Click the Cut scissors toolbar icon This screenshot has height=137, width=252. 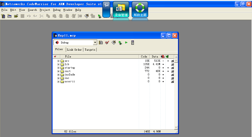42,16
